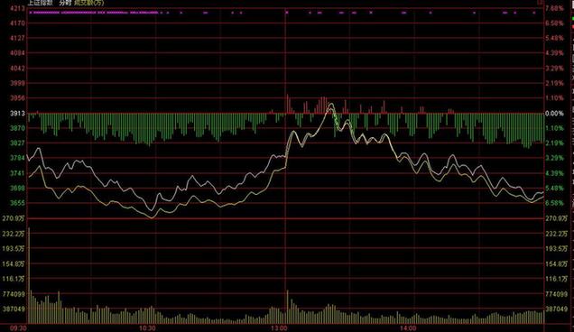Click the green indicator dot on right edge
The width and height of the screenshot is (574, 332).
tap(572, 18)
